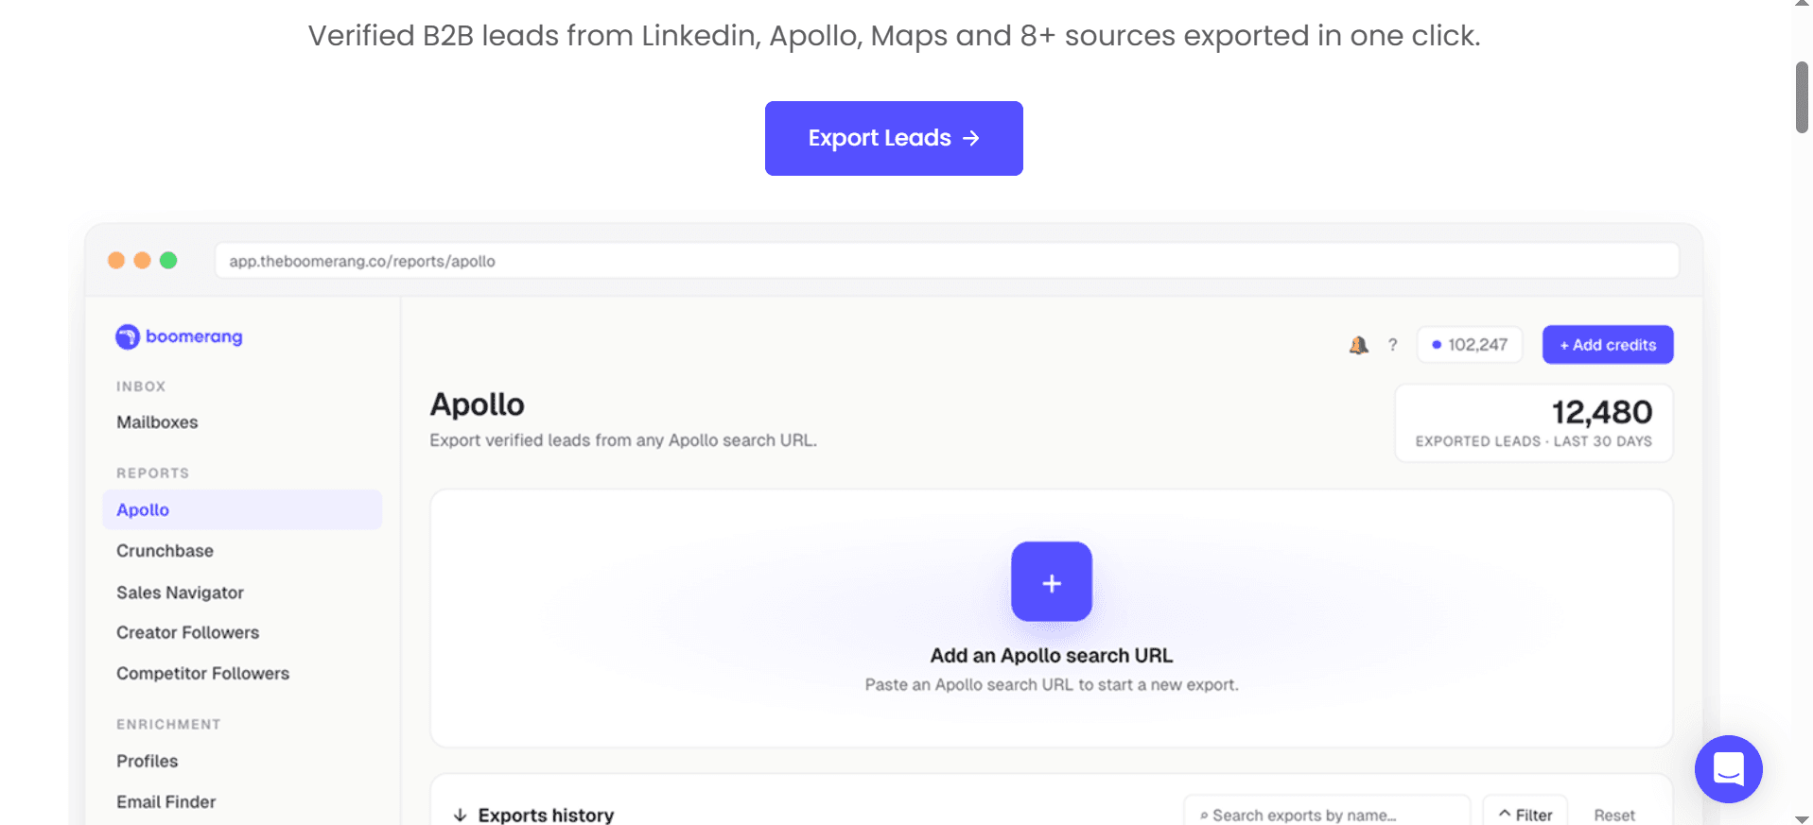Click the boomerang logo icon
This screenshot has height=825, width=1813.
128,336
